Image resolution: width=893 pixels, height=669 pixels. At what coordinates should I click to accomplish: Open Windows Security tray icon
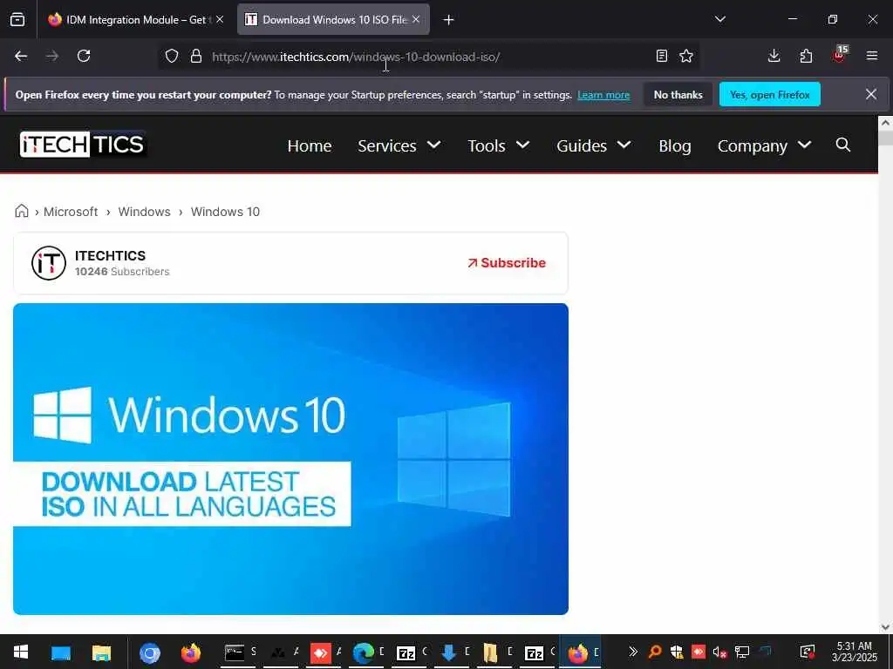(677, 652)
